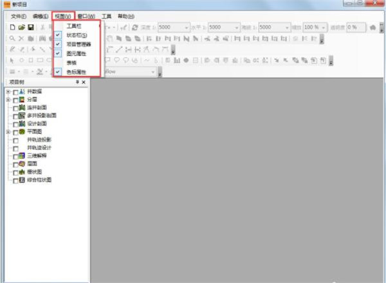The image size is (386, 283).
Task: Check the 分层 checkbox
Action: [15, 100]
